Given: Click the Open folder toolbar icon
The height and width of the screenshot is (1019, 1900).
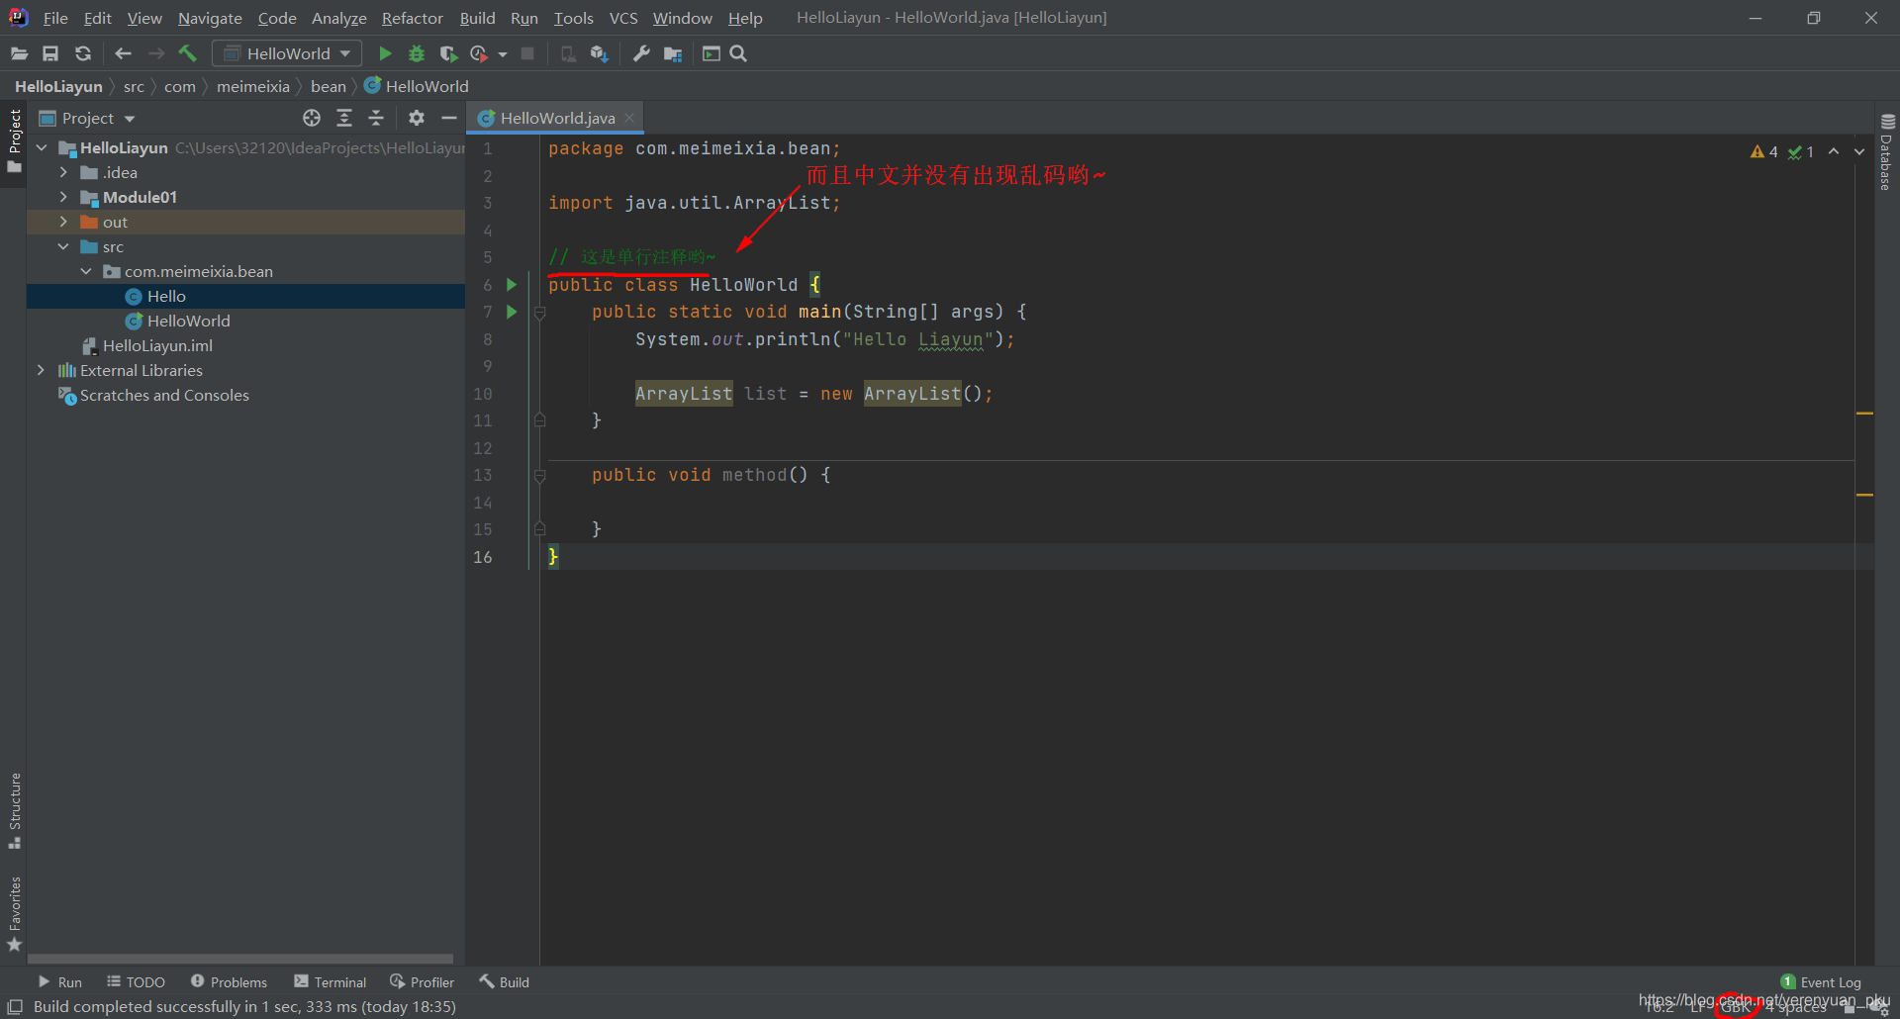Looking at the screenshot, I should 19,53.
